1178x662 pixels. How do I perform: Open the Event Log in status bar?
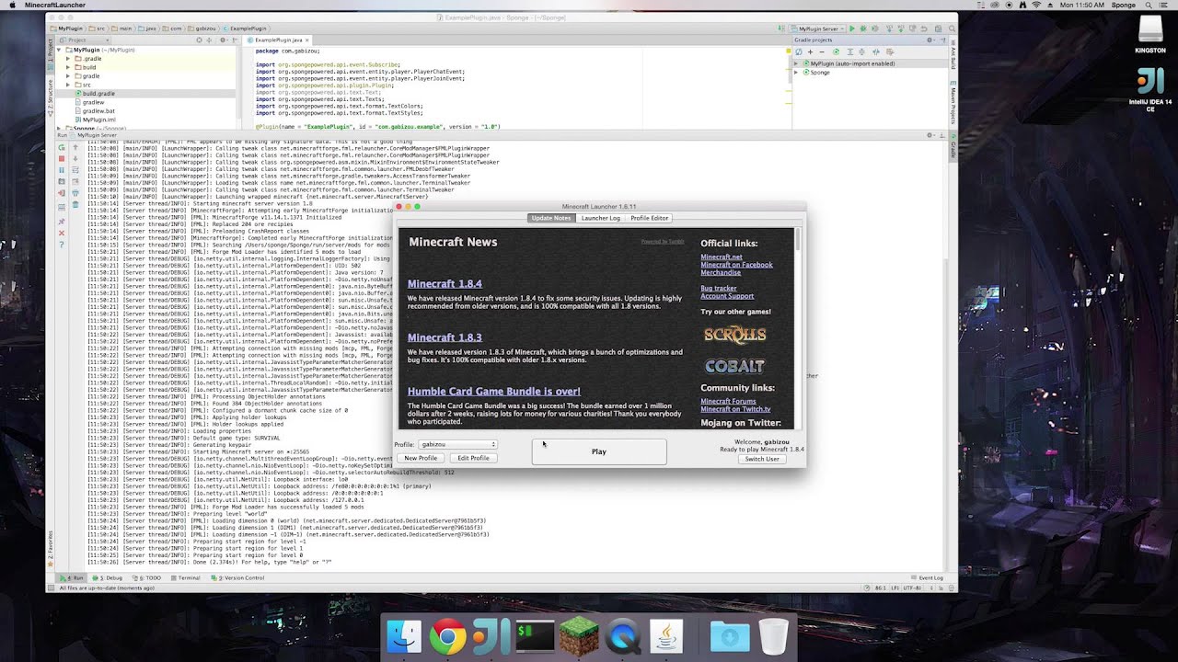[928, 577]
